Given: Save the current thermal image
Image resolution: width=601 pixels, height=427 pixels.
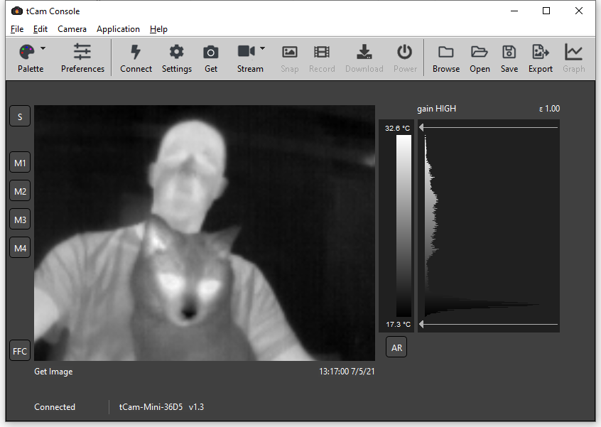Looking at the screenshot, I should [x=509, y=53].
